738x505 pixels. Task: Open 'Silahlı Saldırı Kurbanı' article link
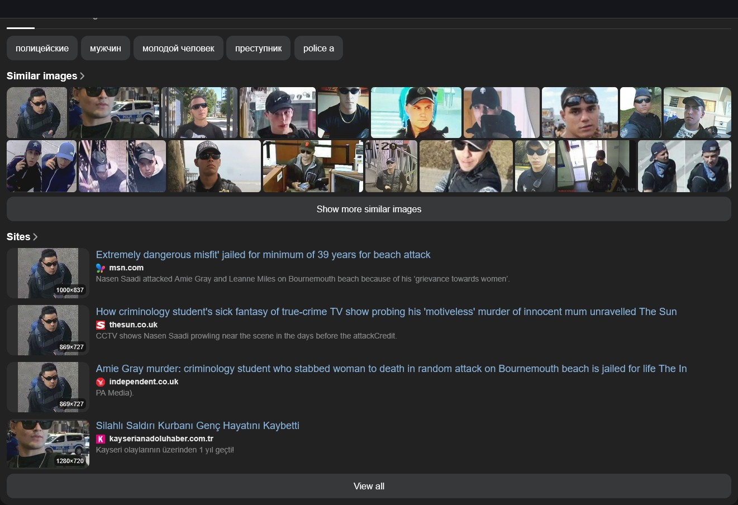(197, 426)
